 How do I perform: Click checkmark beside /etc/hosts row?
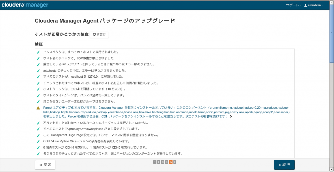tap(38, 71)
